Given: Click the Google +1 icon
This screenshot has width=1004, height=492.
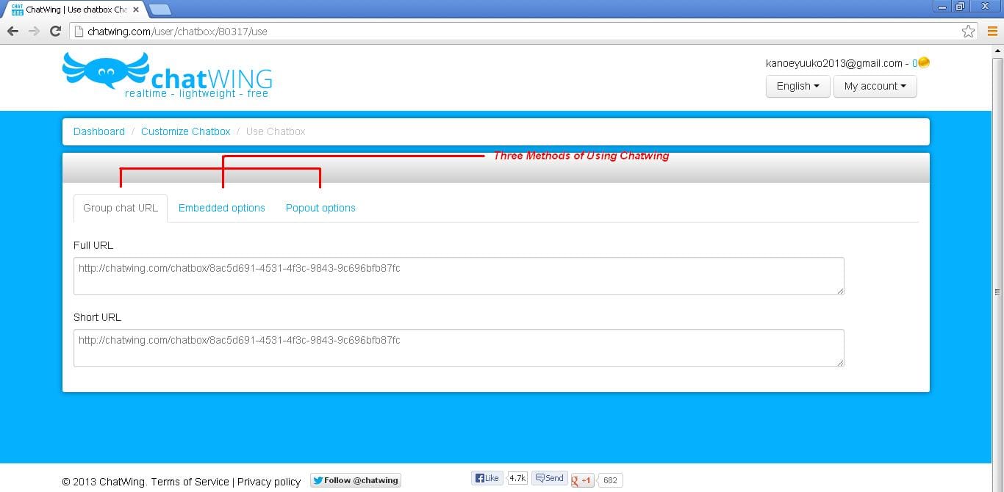Looking at the screenshot, I should click(x=581, y=480).
